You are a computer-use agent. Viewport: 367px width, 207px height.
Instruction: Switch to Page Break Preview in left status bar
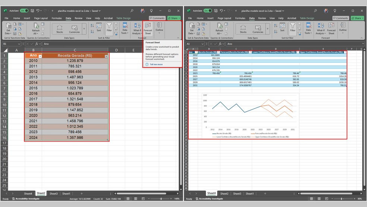coord(143,199)
